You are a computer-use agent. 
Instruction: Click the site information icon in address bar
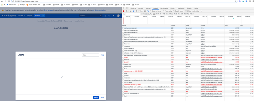pyautogui.click(x=13, y=1)
